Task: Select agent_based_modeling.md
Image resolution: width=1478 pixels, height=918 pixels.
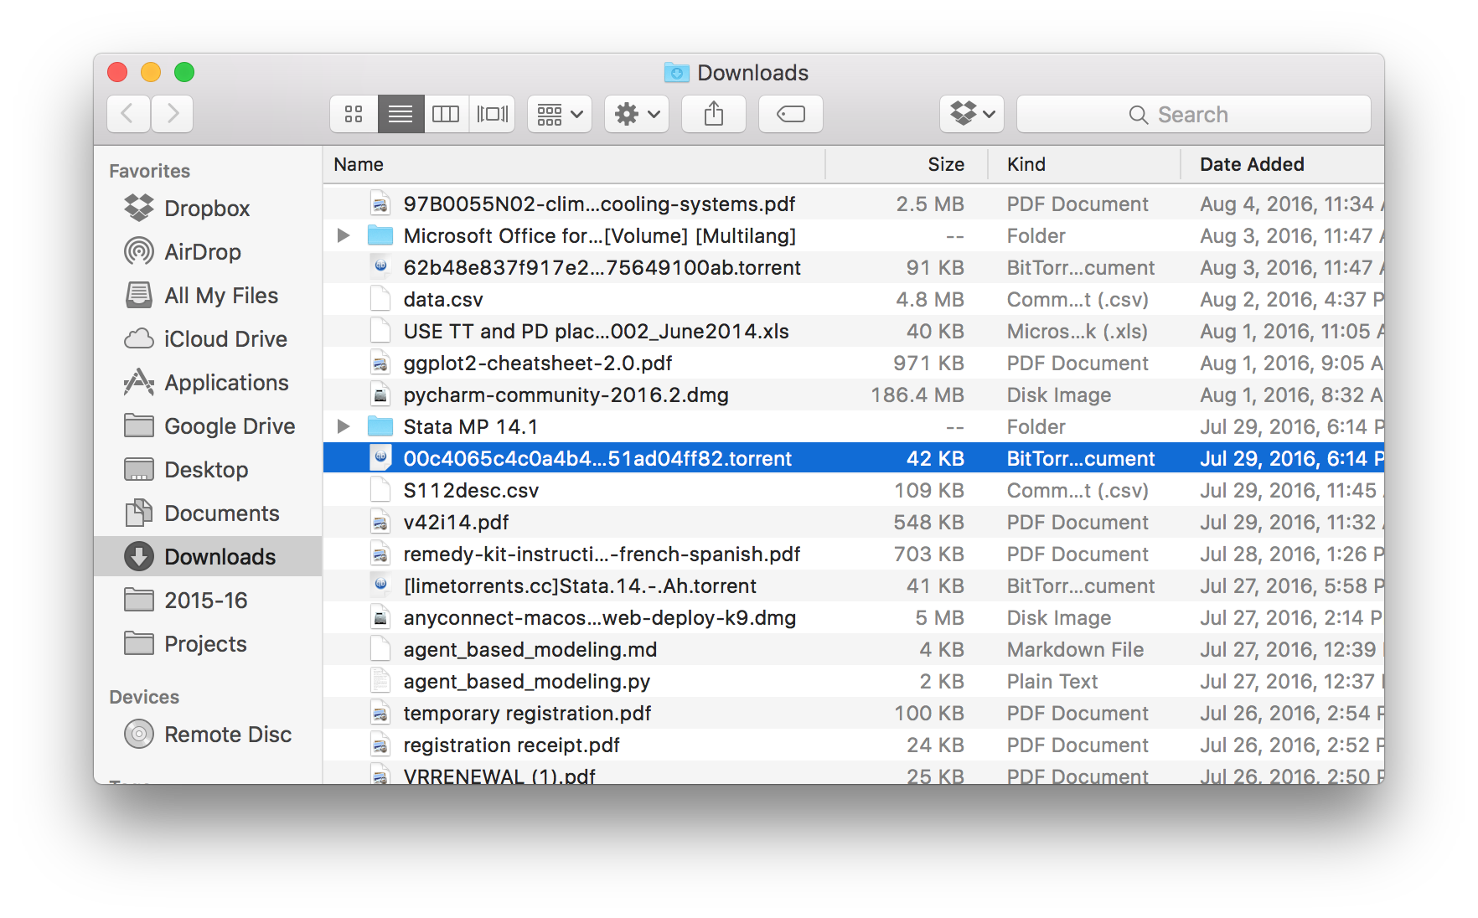Action: click(854, 650)
